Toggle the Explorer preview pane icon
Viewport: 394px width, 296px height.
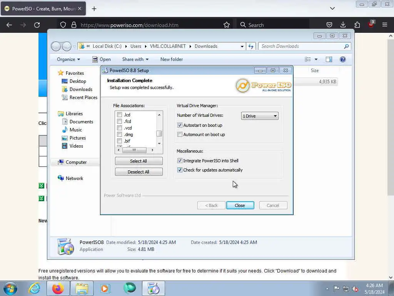[329, 59]
